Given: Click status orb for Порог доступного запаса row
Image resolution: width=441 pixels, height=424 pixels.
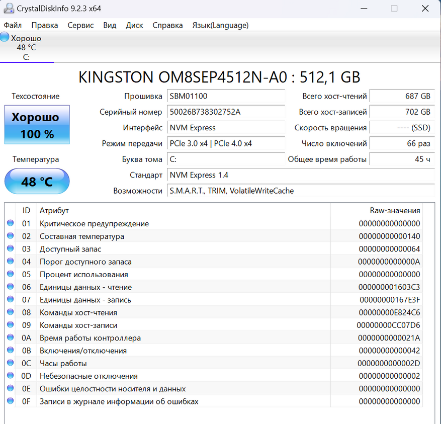Looking at the screenshot, I should (11, 261).
